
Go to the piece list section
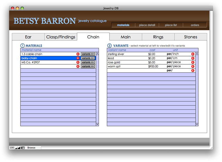click(171, 25)
